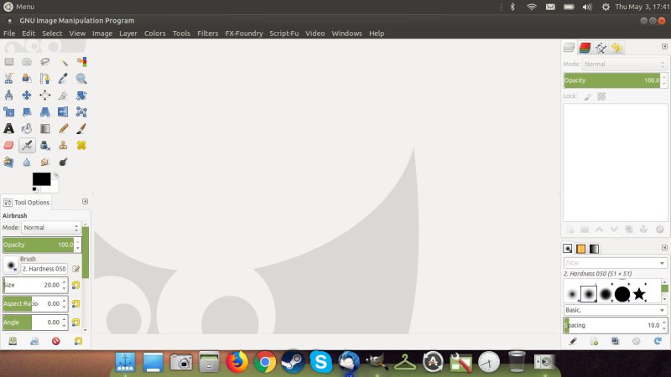This screenshot has height=377, width=671.
Task: Select the Blend gradient tool
Action: pyautogui.click(x=45, y=129)
